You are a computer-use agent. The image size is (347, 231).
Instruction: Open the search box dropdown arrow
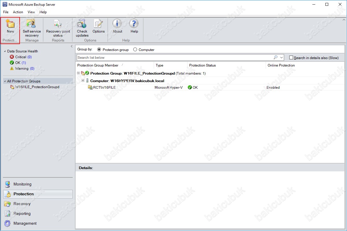pyautogui.click(x=282, y=58)
